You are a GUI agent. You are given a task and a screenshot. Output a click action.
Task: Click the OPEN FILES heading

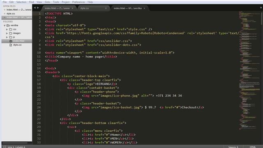tap(9, 6)
